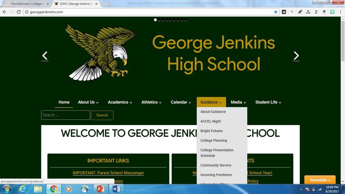Image resolution: width=345 pixels, height=194 pixels.
Task: Open PowerPoint from the taskbar
Action: [x=101, y=189]
